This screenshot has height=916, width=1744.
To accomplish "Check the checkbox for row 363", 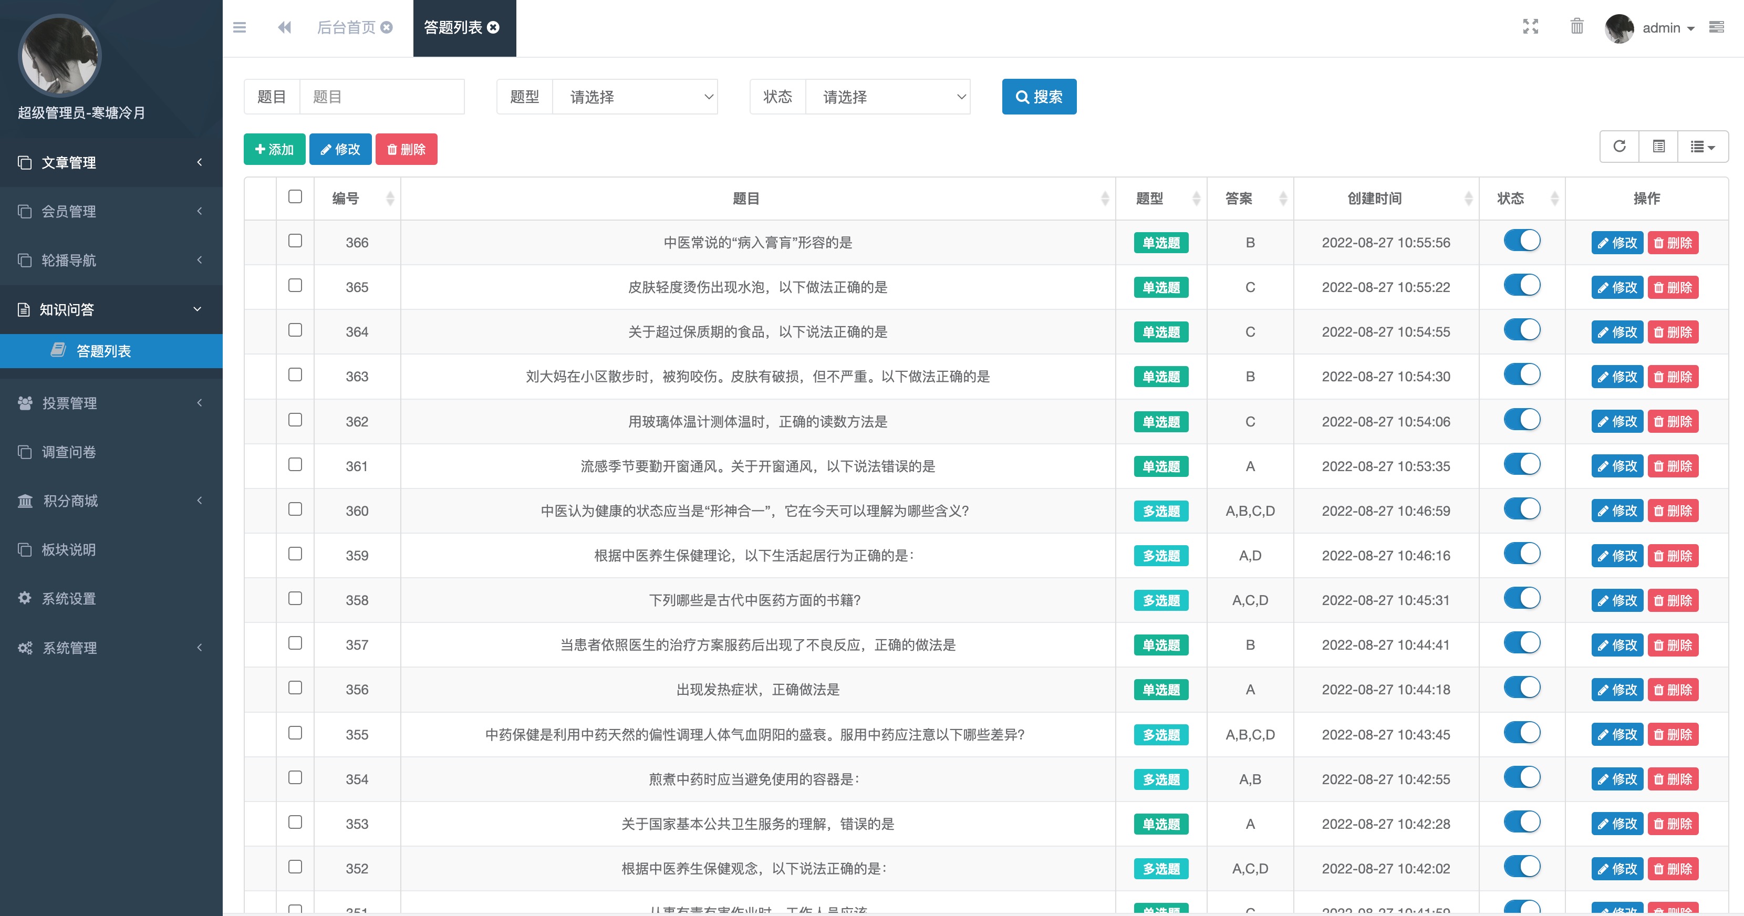I will [295, 375].
